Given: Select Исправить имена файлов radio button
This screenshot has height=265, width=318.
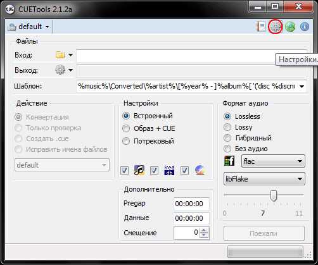Looking at the screenshot, I should click(18, 149).
